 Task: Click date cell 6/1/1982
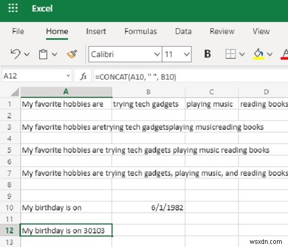148,208
